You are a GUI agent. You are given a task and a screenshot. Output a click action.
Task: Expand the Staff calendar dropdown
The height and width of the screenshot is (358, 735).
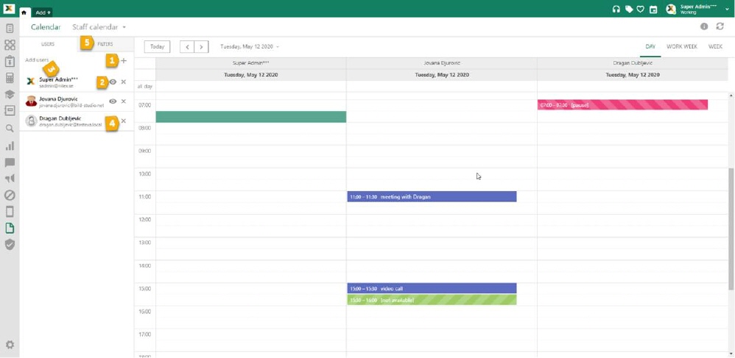(124, 27)
